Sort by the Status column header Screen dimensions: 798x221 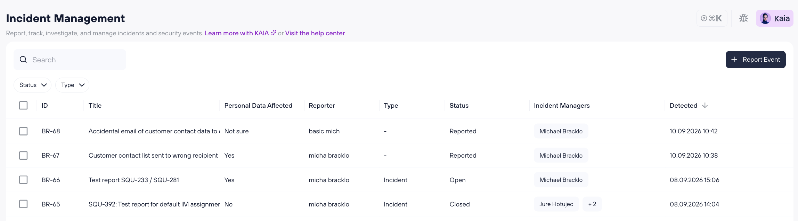point(459,105)
